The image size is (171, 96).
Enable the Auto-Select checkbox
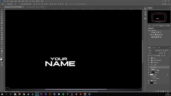coord(7,4)
